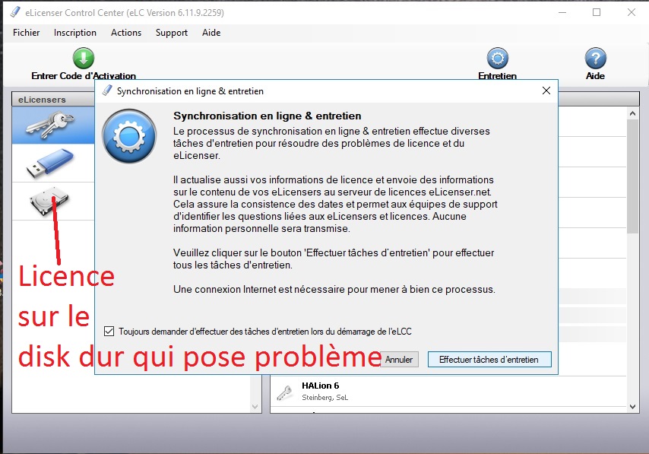Image resolution: width=649 pixels, height=454 pixels.
Task: Select the keys icon in eLicensers sidebar
Action: tap(52, 126)
